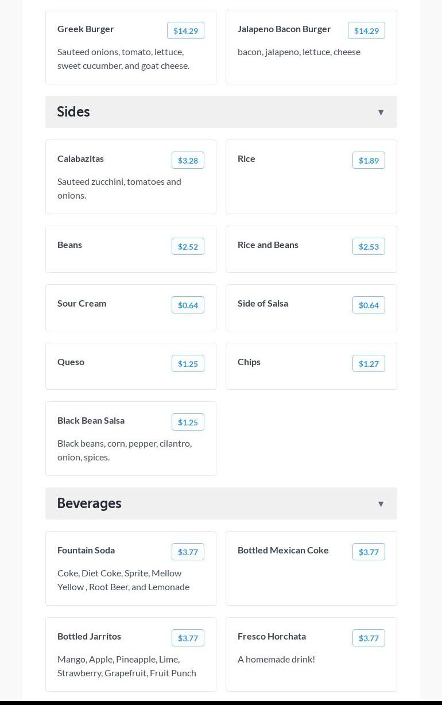442x705 pixels.
Task: Add Jalapeno Bacon Burger via its price button
Action: (366, 31)
